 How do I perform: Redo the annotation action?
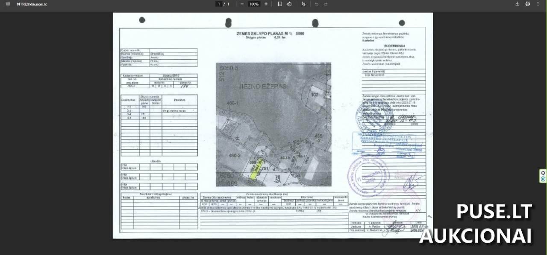pos(326,4)
